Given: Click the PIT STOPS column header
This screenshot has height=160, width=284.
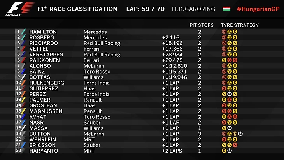Looking at the screenshot, I should click(202, 25).
